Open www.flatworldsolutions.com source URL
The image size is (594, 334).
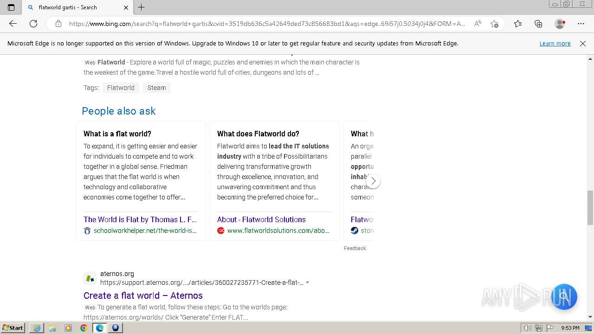tap(278, 231)
